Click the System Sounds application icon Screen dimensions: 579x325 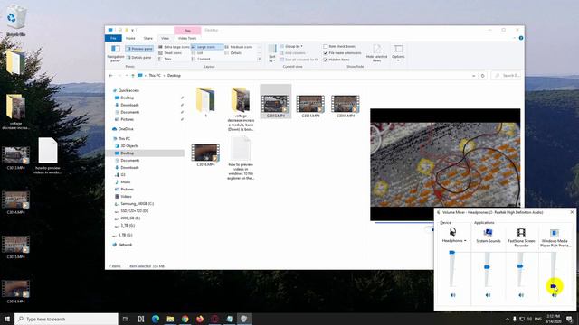coord(488,232)
